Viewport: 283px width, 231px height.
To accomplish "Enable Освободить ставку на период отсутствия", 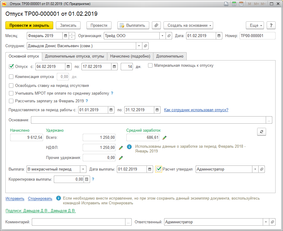I will 11,85.
